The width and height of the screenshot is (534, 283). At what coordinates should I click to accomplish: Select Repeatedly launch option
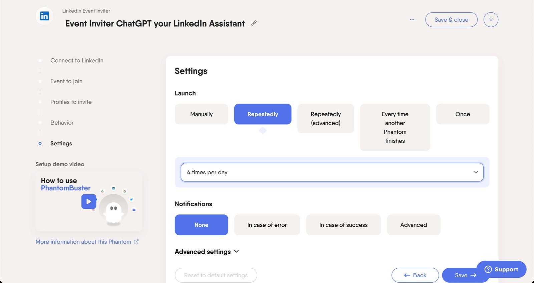pos(263,114)
